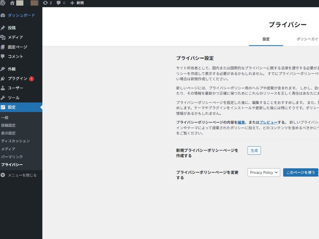The image size is (319, 239).
Task: Click the 編集 link
Action: click(x=241, y=122)
